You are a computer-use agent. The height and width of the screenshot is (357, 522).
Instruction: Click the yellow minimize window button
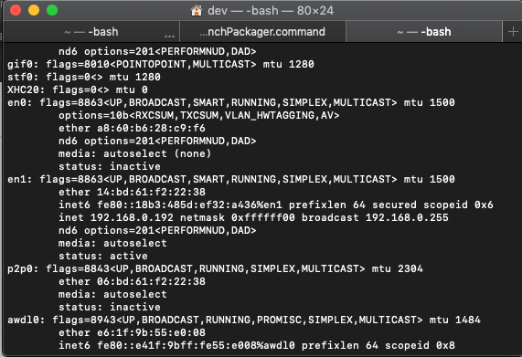34,10
